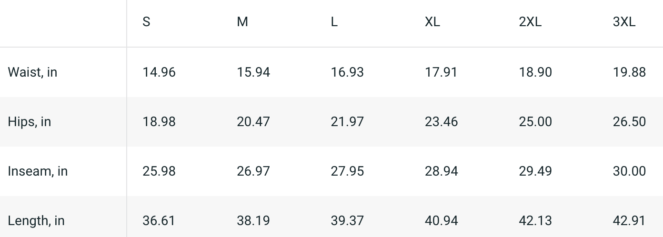Click the S size column header
Image resolution: width=663 pixels, height=237 pixels.
(x=146, y=22)
